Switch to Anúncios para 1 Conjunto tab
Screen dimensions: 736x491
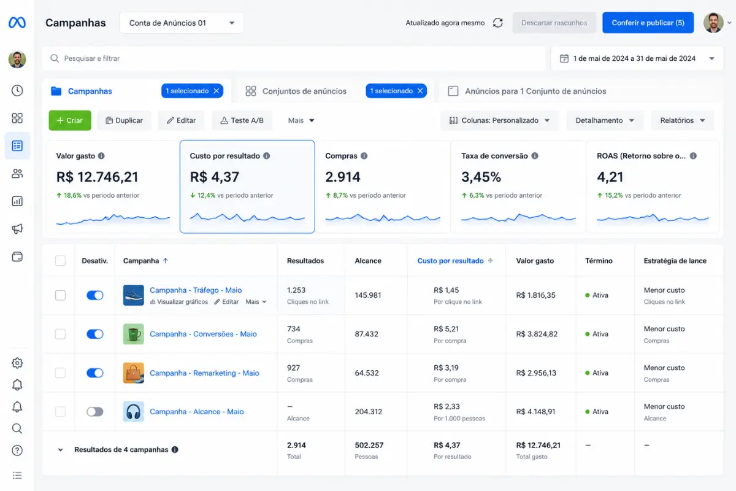(x=527, y=91)
